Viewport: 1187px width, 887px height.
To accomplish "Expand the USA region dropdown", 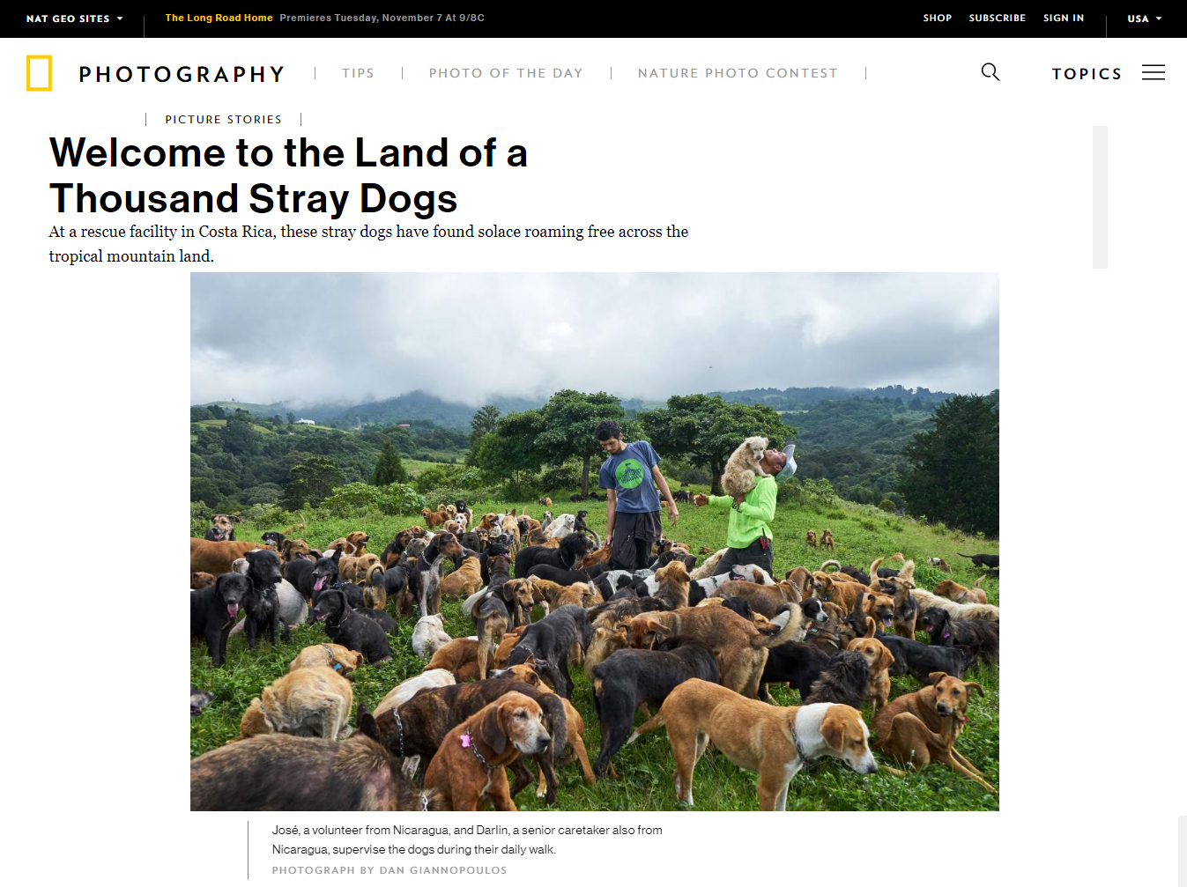I will (x=1145, y=18).
